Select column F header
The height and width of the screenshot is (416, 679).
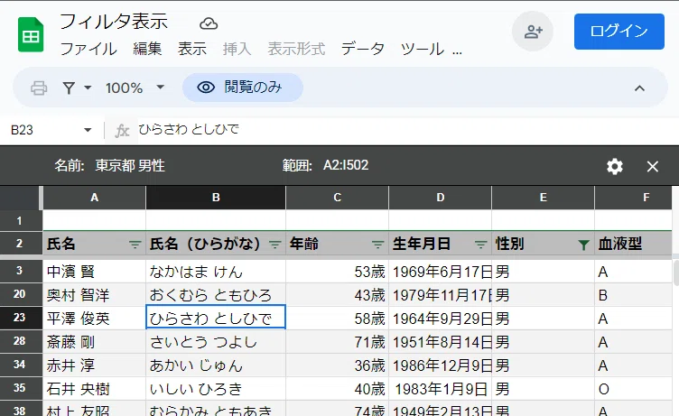coord(633,198)
